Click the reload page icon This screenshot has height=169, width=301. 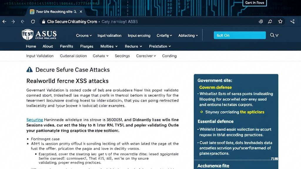click(x=33, y=22)
